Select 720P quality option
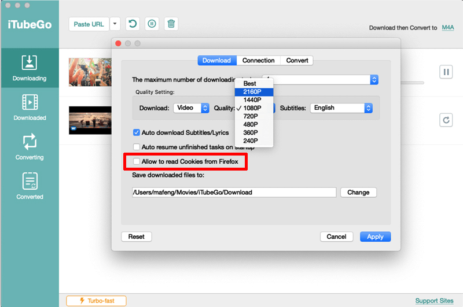This screenshot has width=463, height=307. pyautogui.click(x=254, y=116)
